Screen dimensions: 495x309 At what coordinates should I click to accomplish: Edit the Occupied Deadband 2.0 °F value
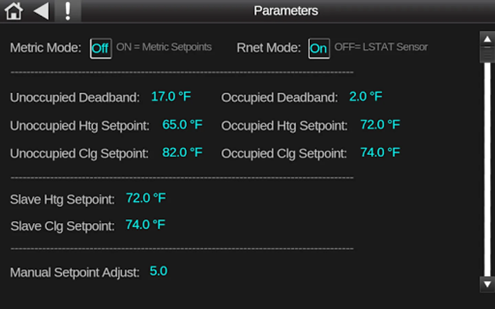pos(365,96)
